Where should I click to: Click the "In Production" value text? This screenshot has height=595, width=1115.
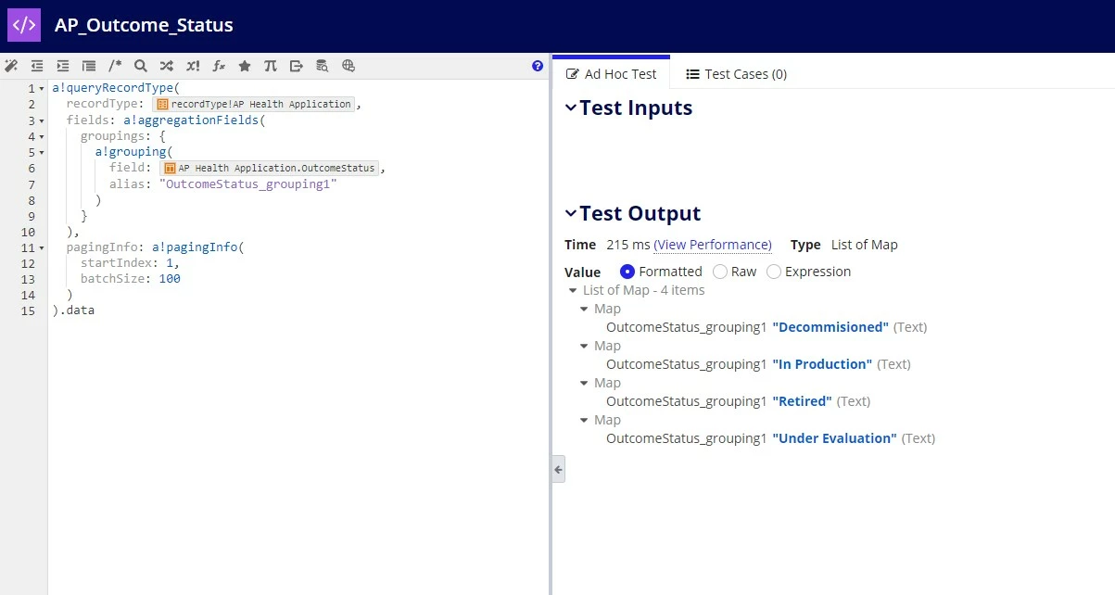click(x=822, y=364)
